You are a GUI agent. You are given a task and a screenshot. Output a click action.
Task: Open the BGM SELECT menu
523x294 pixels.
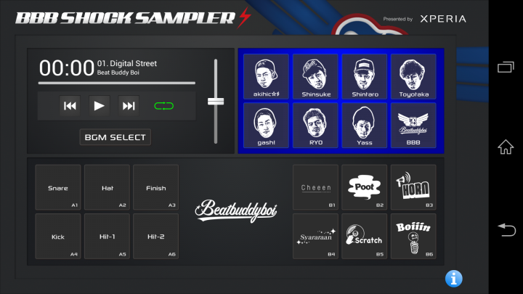tap(115, 137)
